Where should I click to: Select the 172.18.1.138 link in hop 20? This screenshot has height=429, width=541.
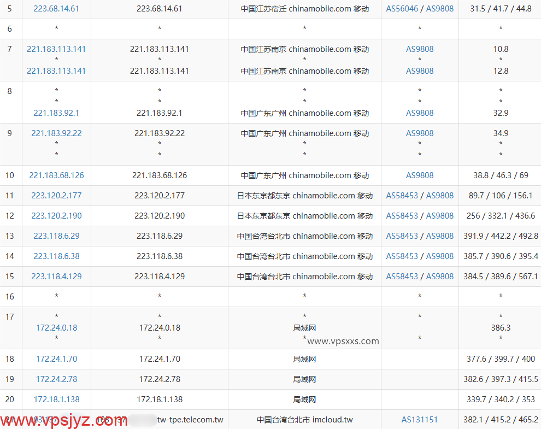56,399
